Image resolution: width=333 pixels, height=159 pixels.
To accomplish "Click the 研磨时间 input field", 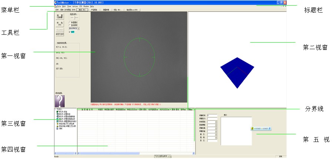I will click(x=212, y=115).
